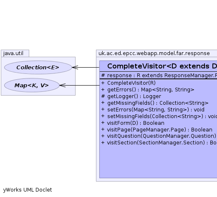217x197 pixels.
Task: Open the uk.ac.ed.epcc.webapp.model.far.response package tab
Action: [156, 53]
